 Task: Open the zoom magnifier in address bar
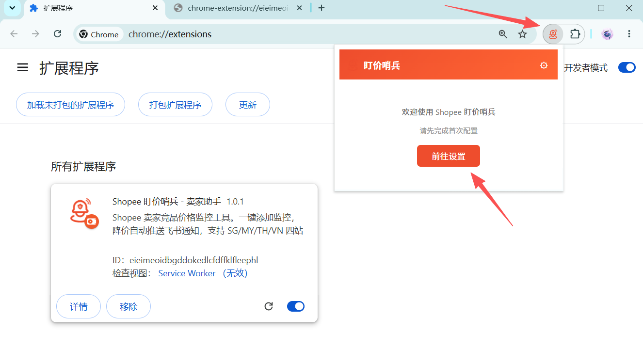click(x=503, y=34)
